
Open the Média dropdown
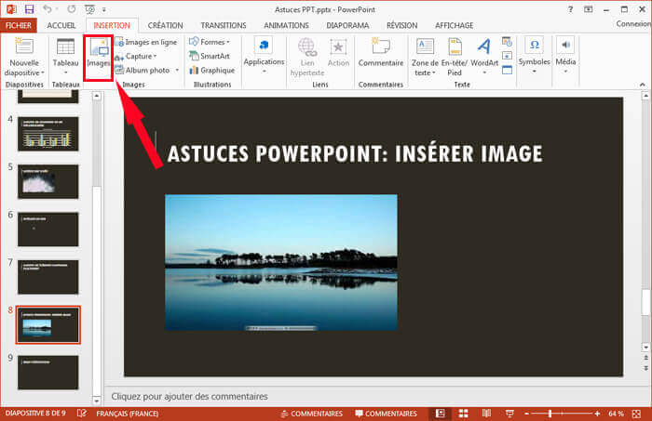point(565,55)
